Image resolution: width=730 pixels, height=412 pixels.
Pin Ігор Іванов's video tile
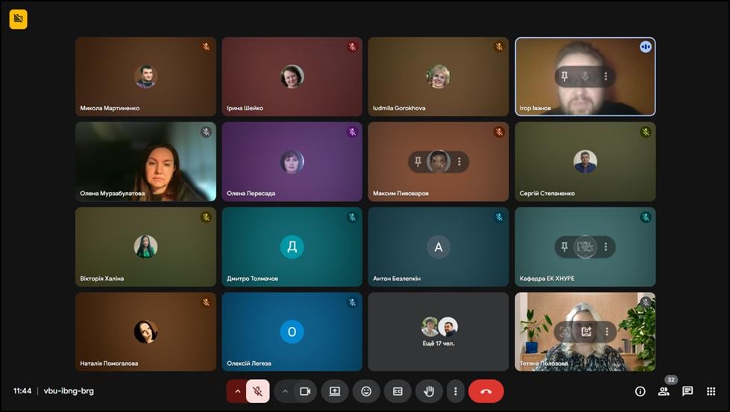[565, 77]
